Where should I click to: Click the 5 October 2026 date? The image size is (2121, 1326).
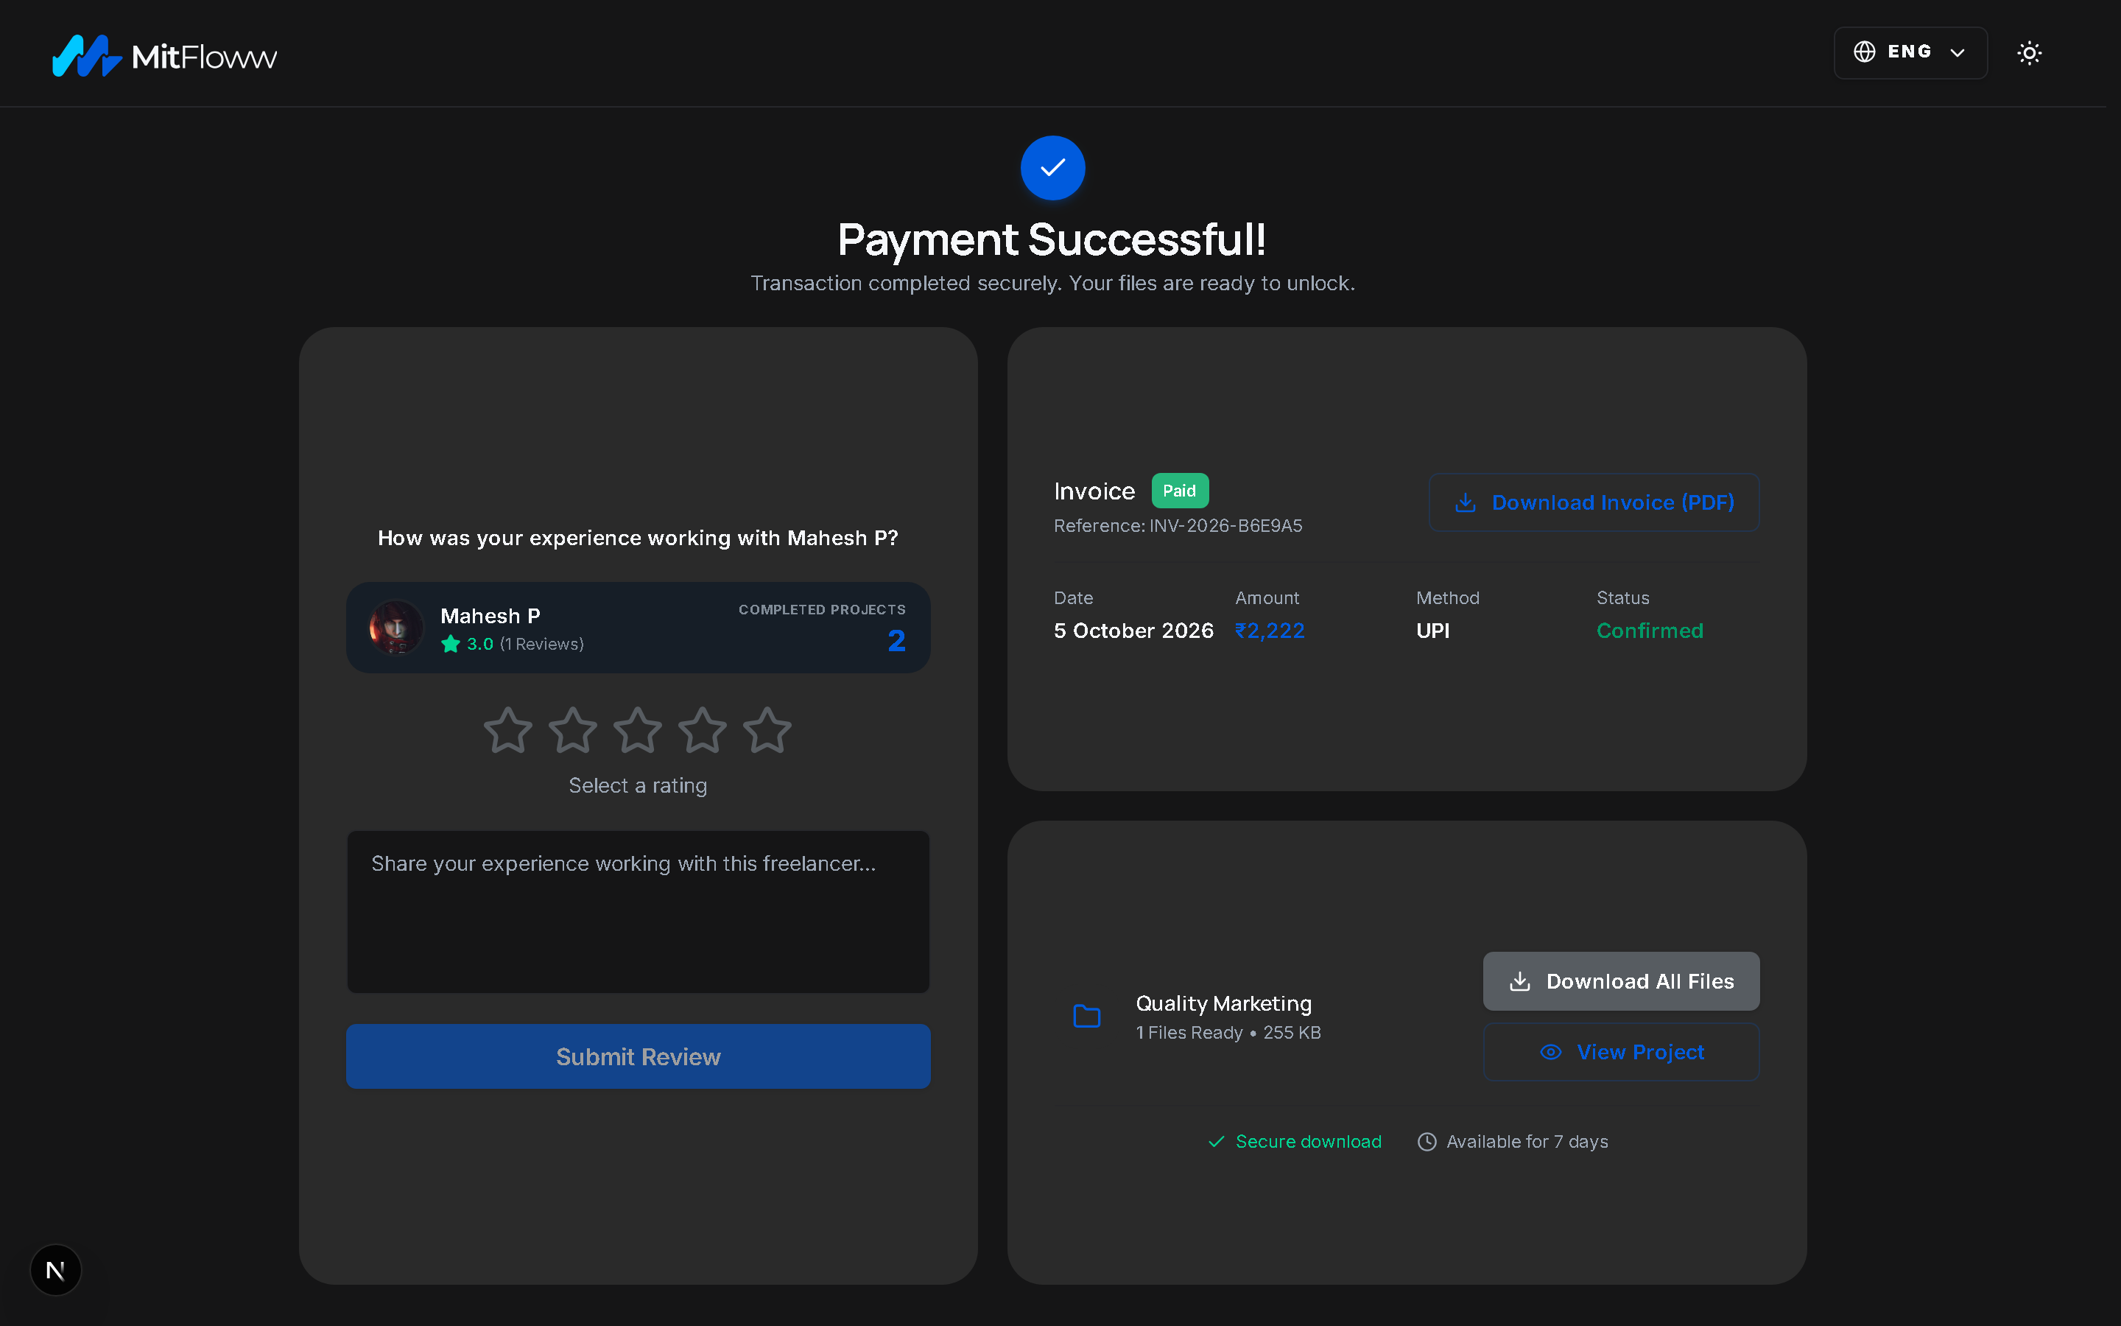(x=1133, y=631)
